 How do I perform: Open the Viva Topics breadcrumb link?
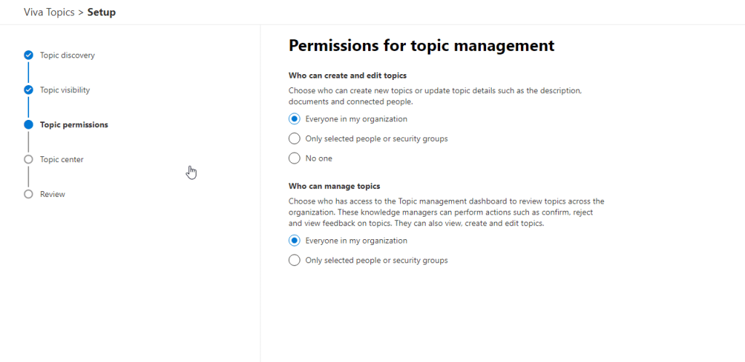click(49, 12)
